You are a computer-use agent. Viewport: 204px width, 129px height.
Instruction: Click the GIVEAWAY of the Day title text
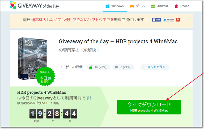click(x=38, y=6)
